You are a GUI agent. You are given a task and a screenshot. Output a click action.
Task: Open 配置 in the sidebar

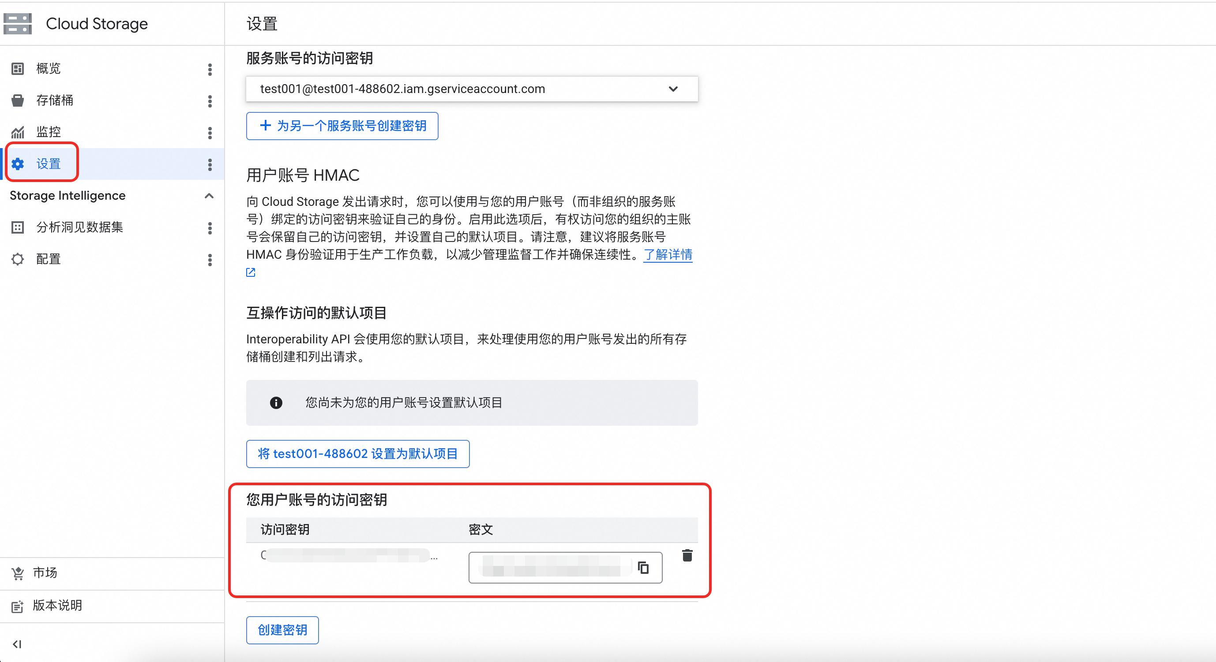click(x=112, y=259)
